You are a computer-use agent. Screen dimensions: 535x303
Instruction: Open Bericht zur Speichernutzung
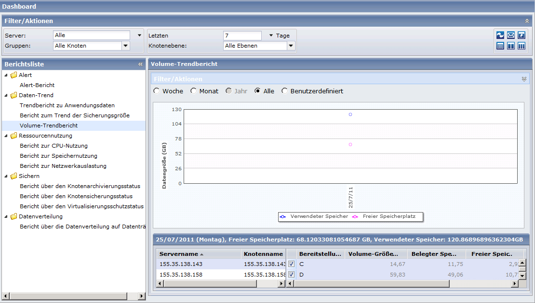point(58,156)
